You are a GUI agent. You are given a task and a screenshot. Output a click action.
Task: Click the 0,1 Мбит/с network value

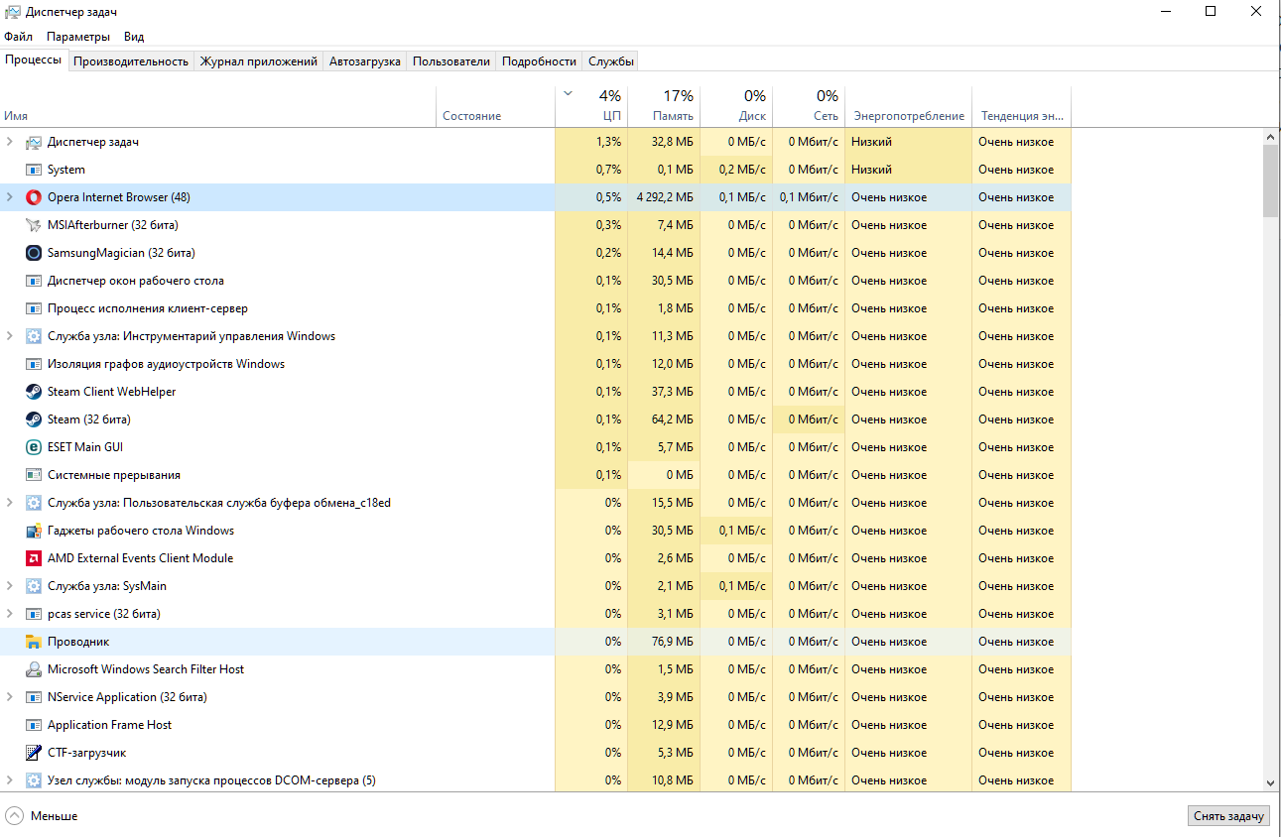pos(809,197)
